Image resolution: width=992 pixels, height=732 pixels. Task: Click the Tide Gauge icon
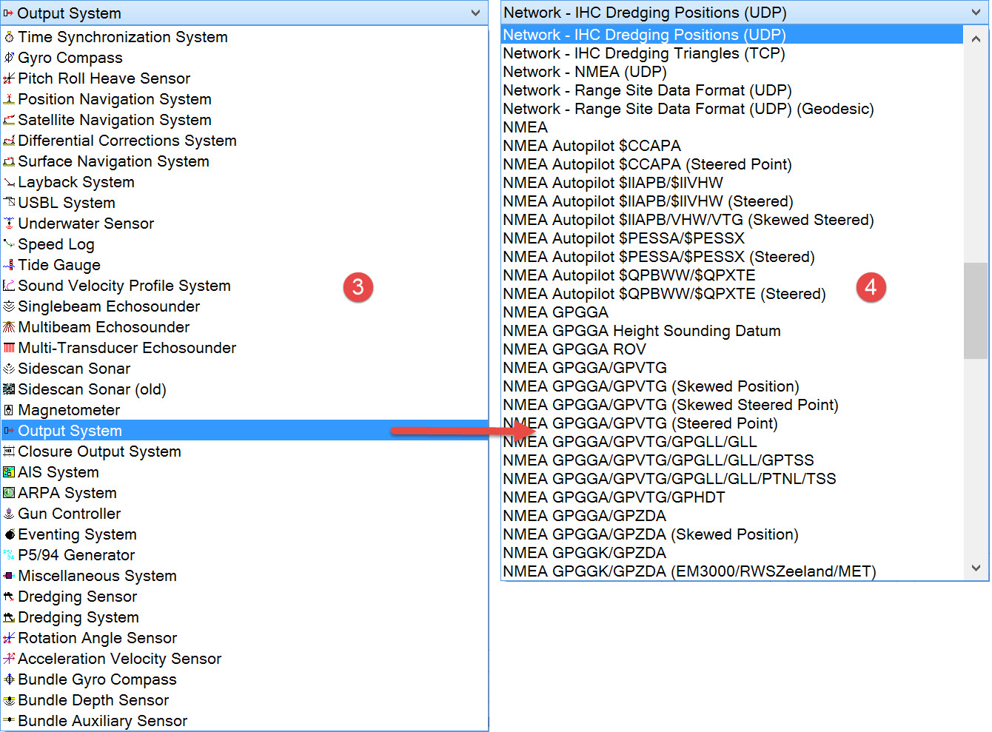(x=9, y=265)
